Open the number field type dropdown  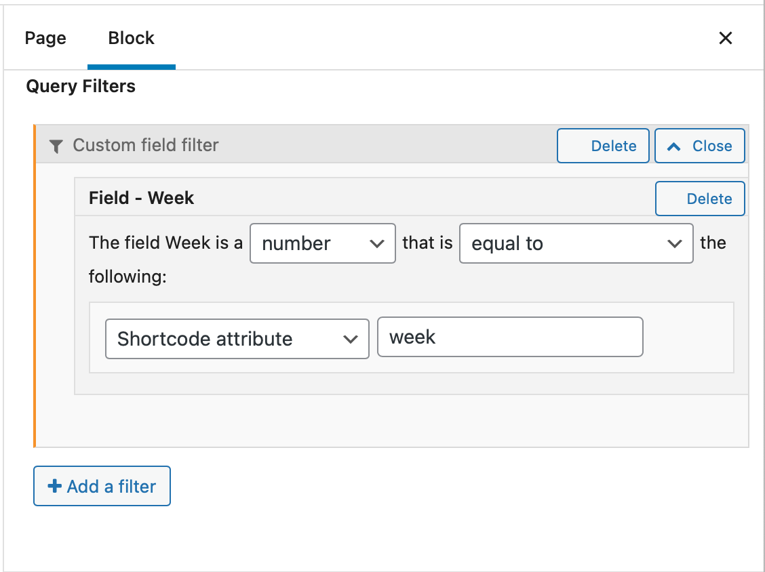(x=322, y=244)
